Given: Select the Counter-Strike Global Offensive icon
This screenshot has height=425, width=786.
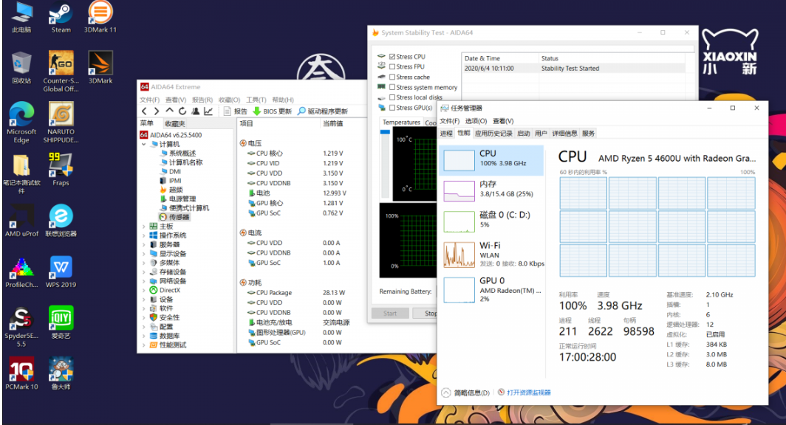Looking at the screenshot, I should (61, 71).
